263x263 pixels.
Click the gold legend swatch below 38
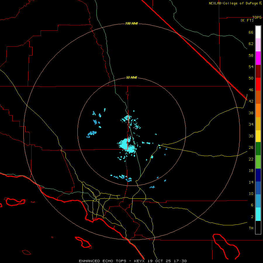pyautogui.click(x=258, y=124)
